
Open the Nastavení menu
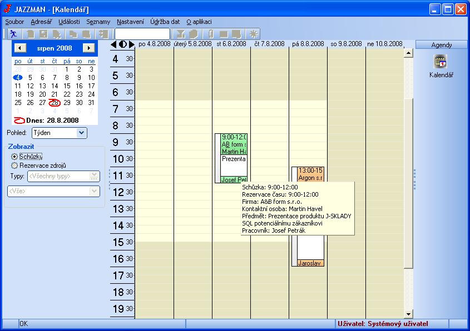(130, 22)
